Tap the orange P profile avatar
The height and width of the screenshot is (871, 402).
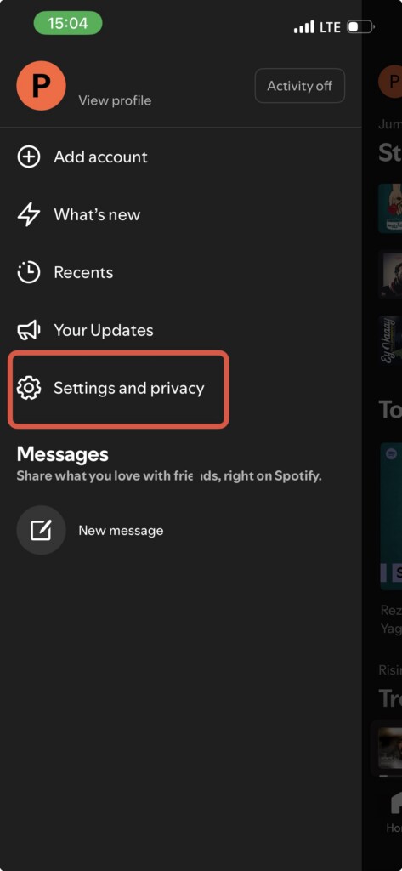[x=41, y=86]
